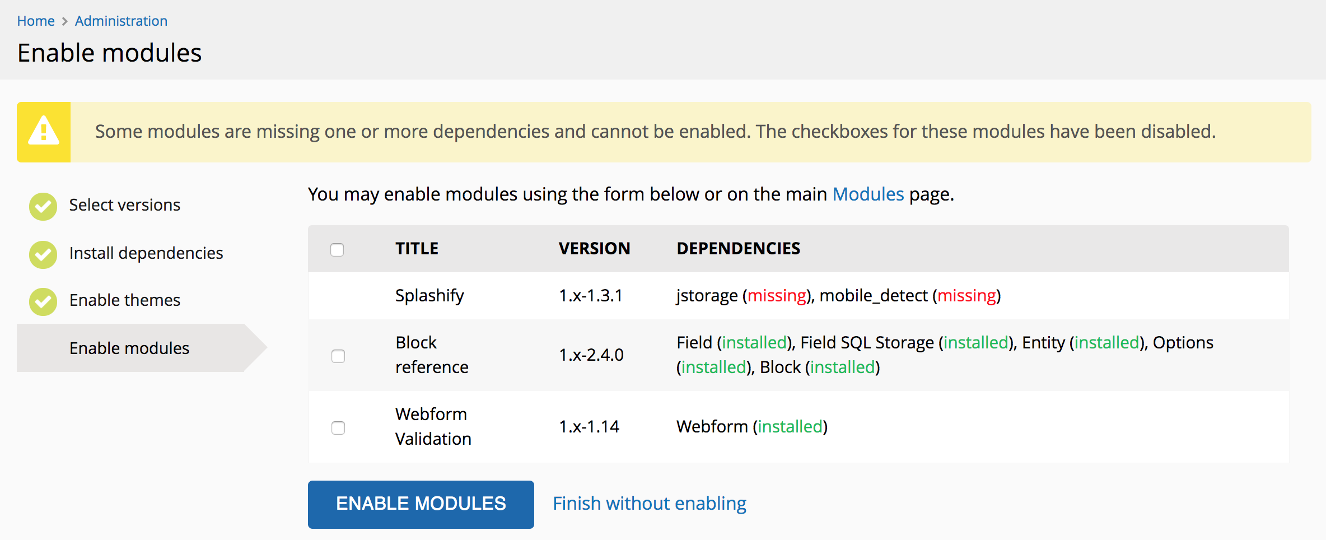Click the Title column header
1326x540 pixels.
click(x=417, y=248)
